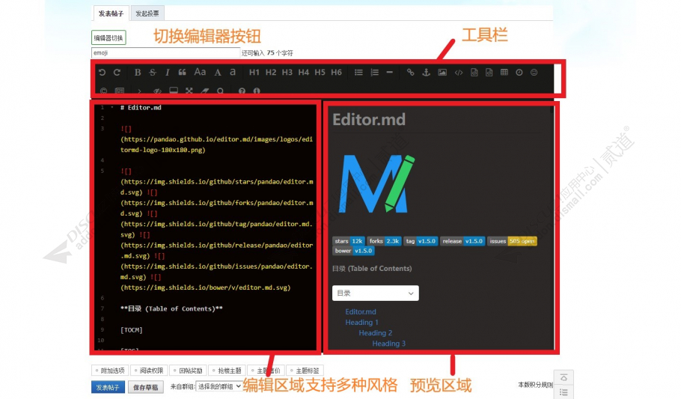Click the redo icon in editor toolbar
This screenshot has height=399, width=681.
(117, 73)
